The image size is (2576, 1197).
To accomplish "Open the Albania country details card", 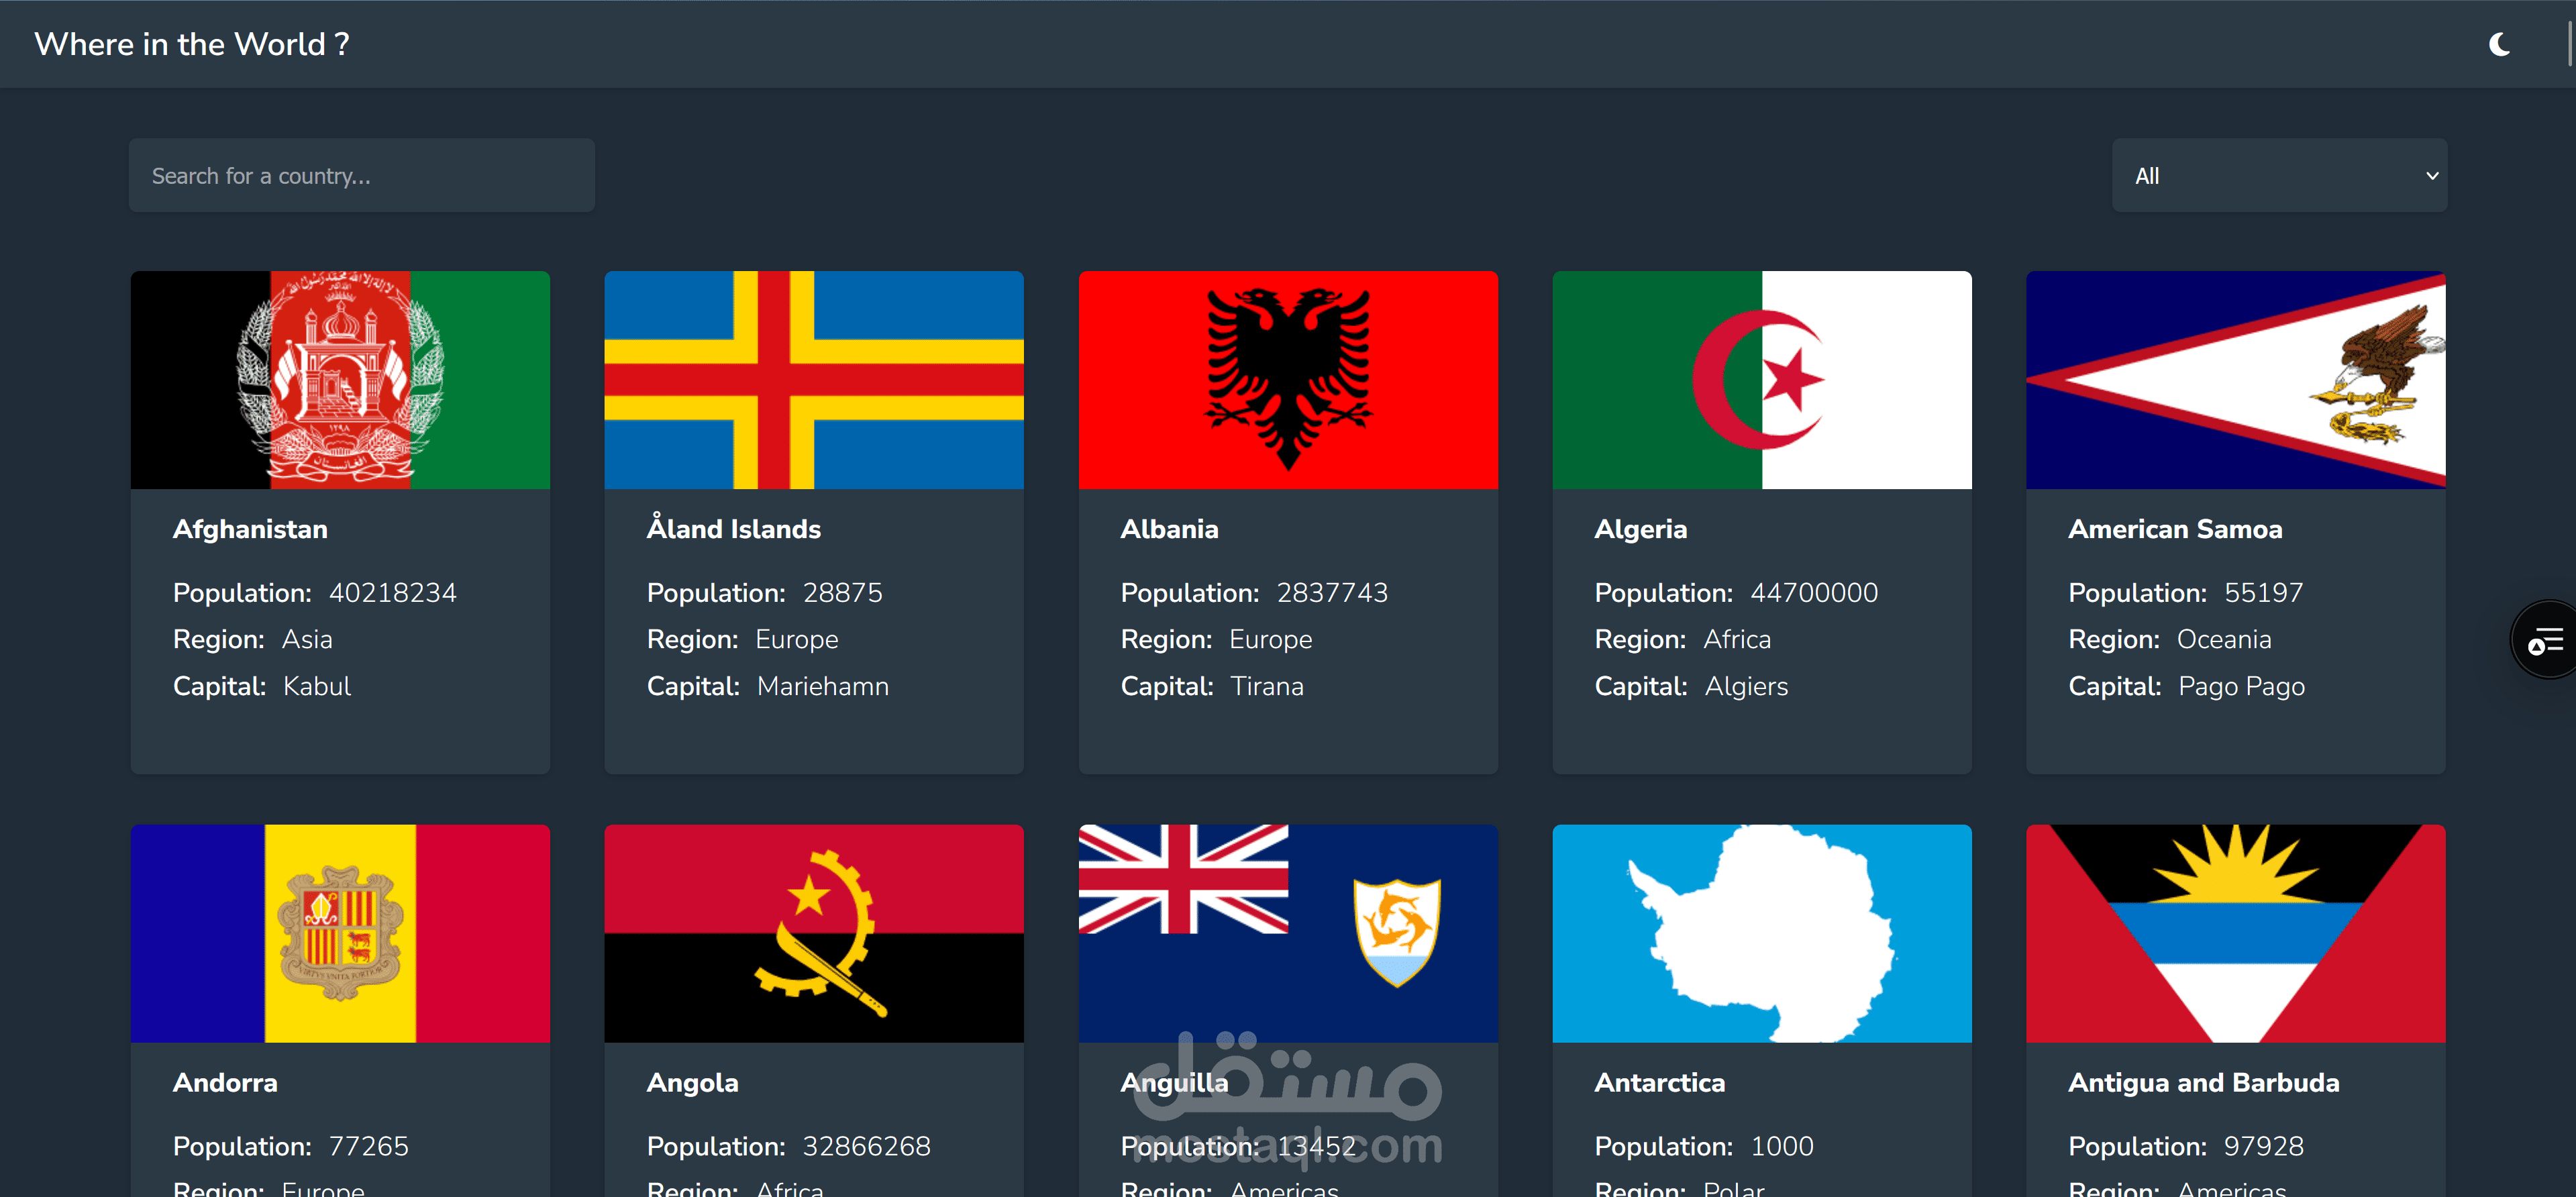I will (1288, 620).
